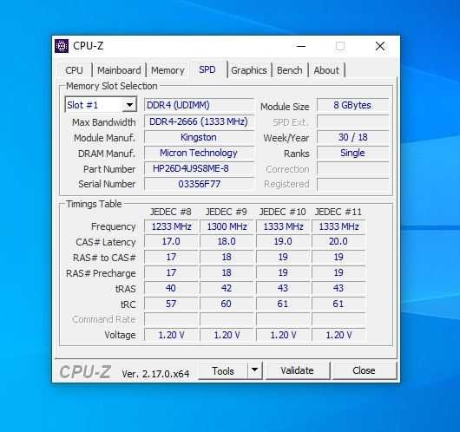Show the About tab
460x432 pixels.
pos(326,70)
